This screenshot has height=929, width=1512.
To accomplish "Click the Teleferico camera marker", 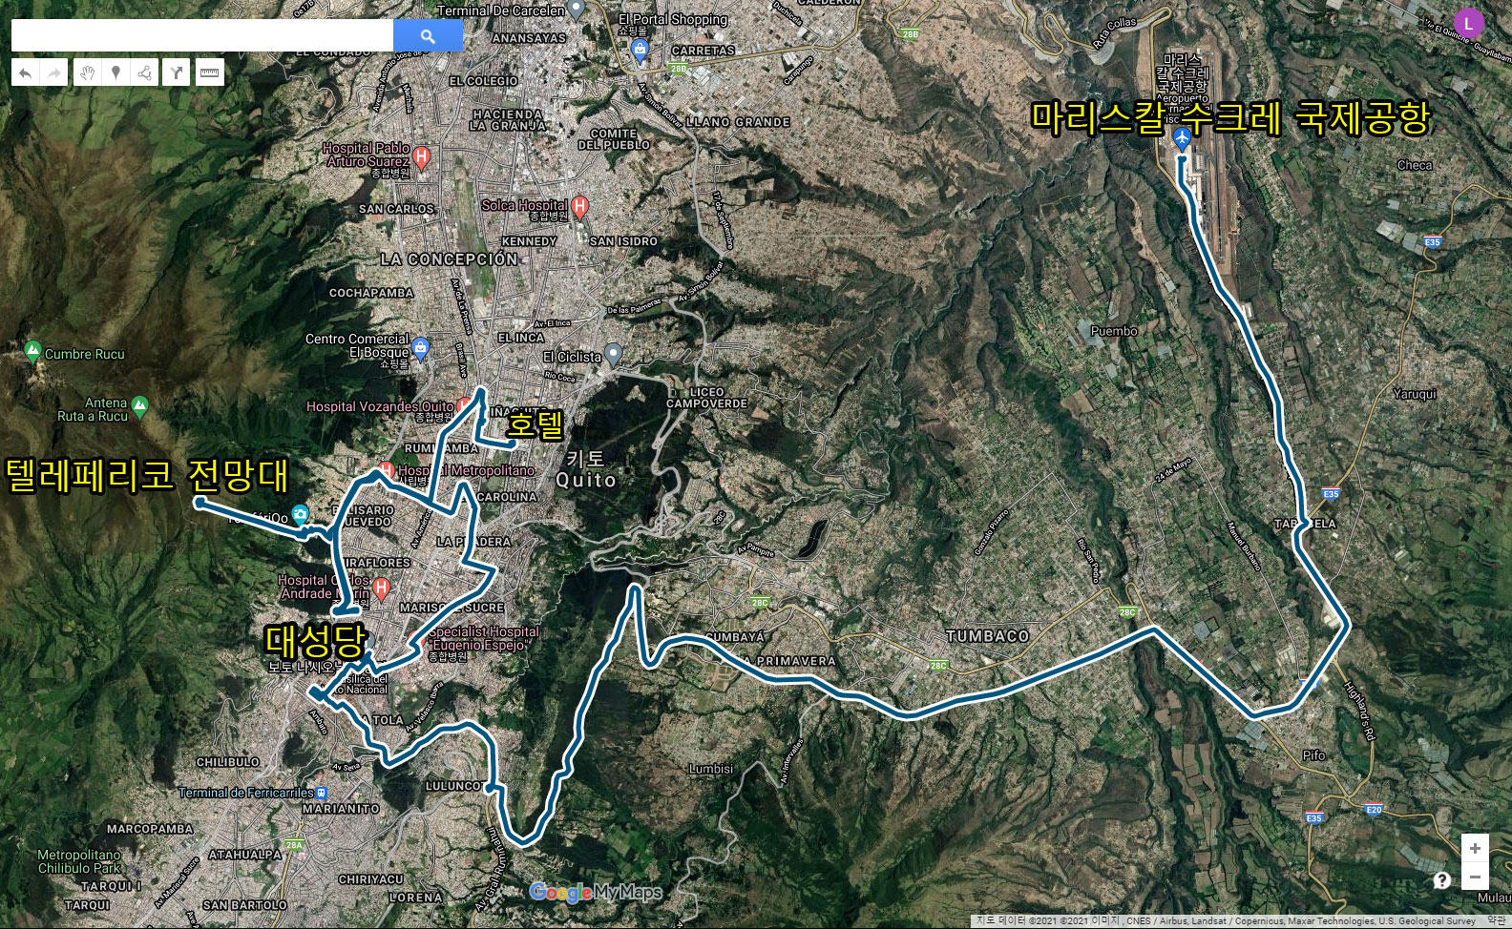I will tap(300, 515).
